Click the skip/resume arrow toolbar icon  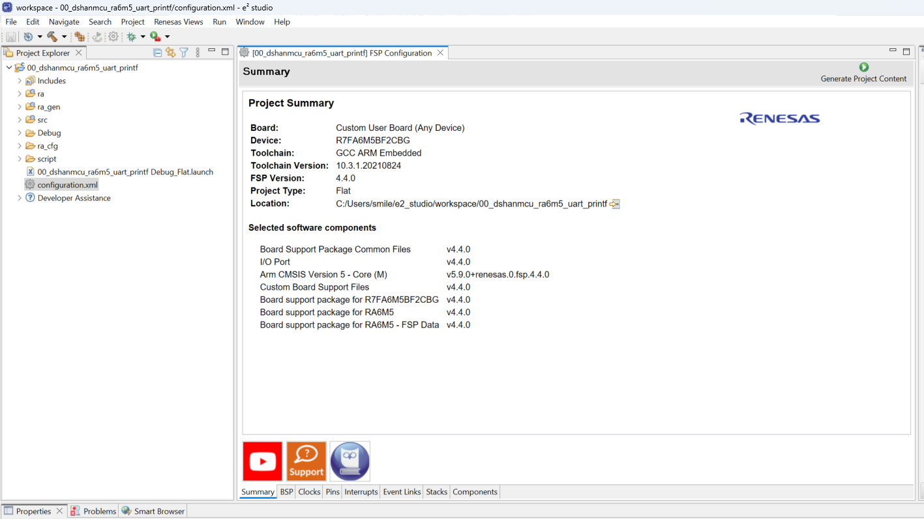click(x=97, y=37)
